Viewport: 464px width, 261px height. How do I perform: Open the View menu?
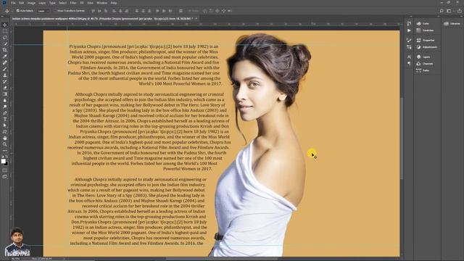click(90, 3)
